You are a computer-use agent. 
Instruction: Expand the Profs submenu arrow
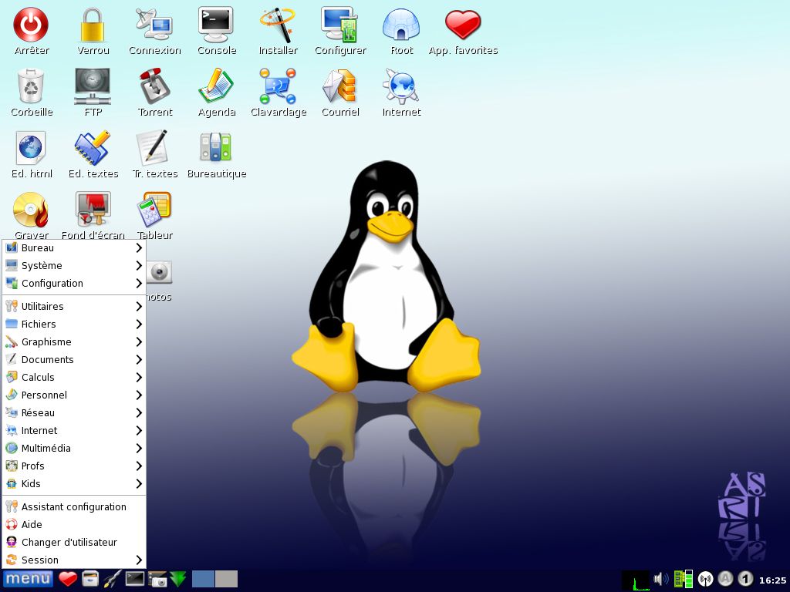139,466
